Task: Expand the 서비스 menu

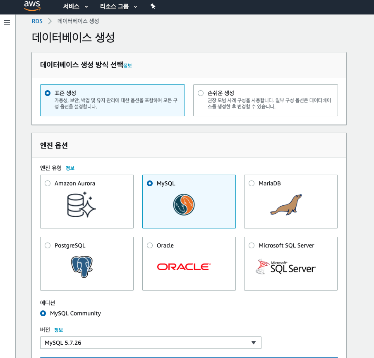Action: 76,7
